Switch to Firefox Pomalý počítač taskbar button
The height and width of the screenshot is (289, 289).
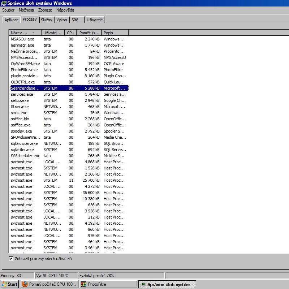point(49,284)
